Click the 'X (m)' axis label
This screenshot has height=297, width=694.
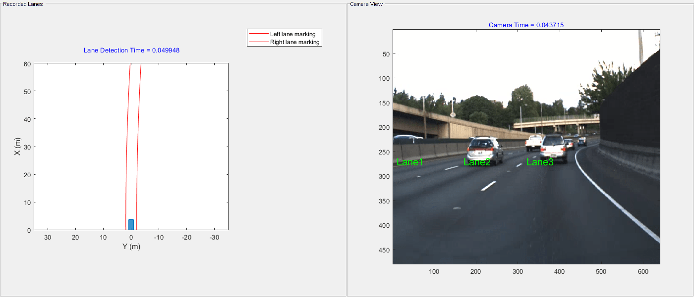pos(17,147)
